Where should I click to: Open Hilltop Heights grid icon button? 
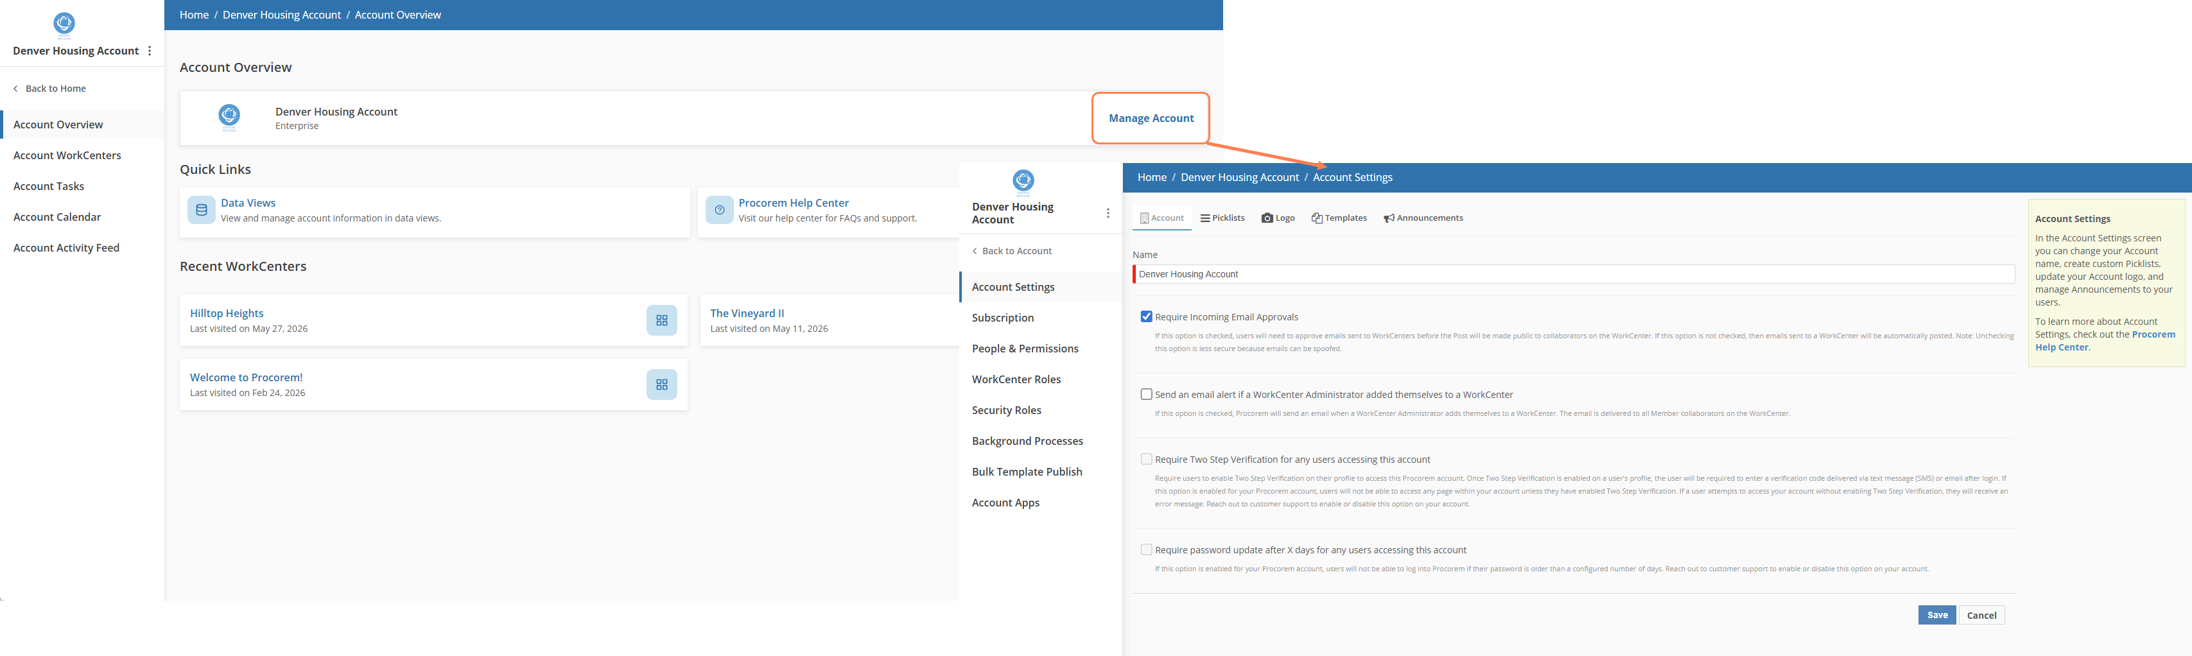tap(662, 321)
